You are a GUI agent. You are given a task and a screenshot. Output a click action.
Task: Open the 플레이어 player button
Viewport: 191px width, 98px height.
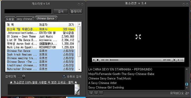[x=76, y=12]
